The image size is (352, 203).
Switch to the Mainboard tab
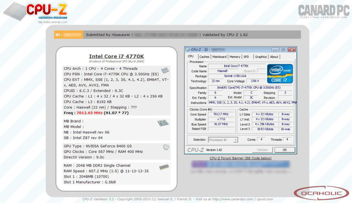point(219,57)
